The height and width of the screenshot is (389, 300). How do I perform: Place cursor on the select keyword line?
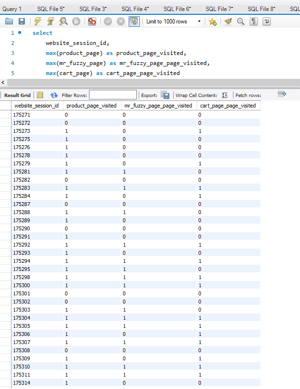pyautogui.click(x=43, y=33)
